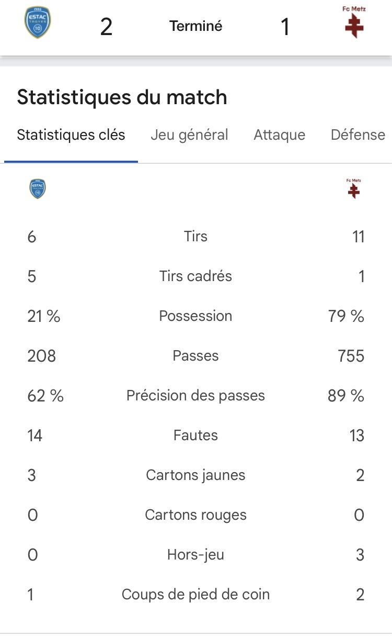Tap the Cartons jaunes row label

[x=195, y=475]
